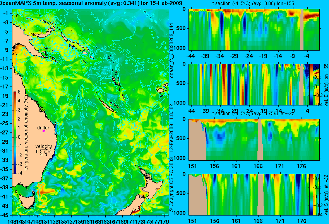Click the '166' tick under the bottom velocity section

coord(258,221)
